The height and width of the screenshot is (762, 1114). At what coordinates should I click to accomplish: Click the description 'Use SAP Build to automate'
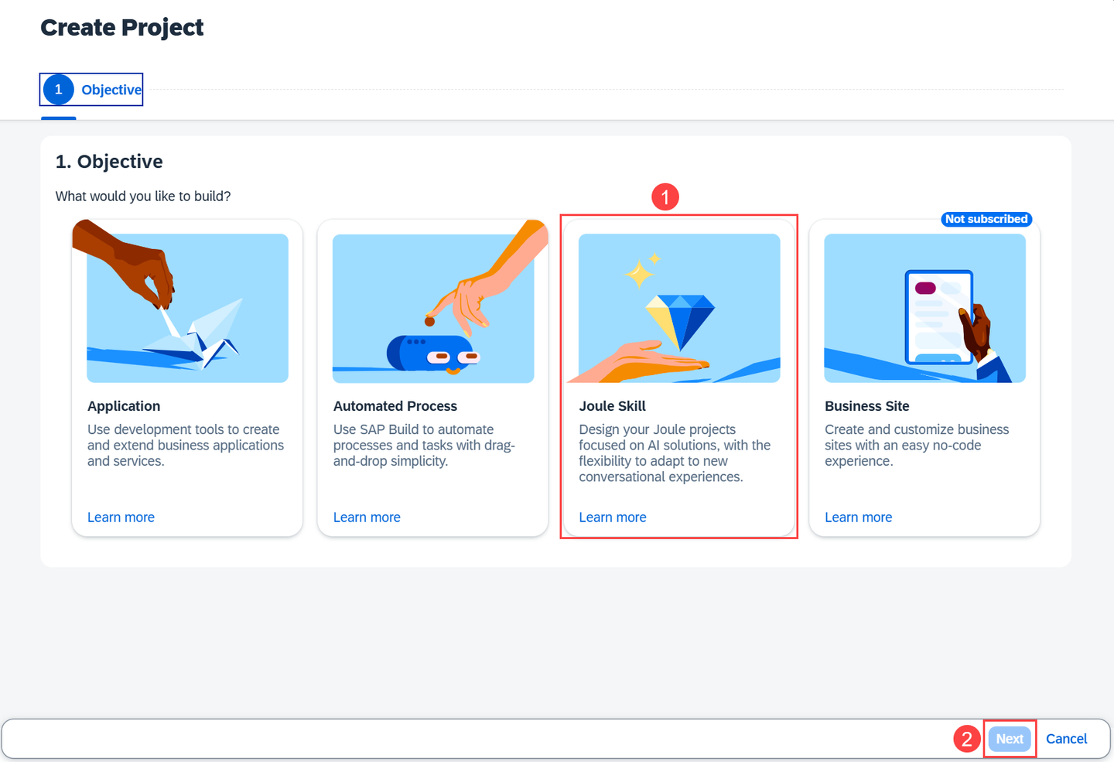[424, 446]
